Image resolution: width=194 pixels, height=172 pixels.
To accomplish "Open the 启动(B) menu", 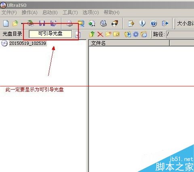I will [x=50, y=13].
